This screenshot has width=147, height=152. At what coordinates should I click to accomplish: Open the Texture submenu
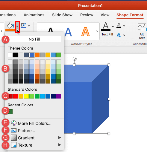coord(36,145)
